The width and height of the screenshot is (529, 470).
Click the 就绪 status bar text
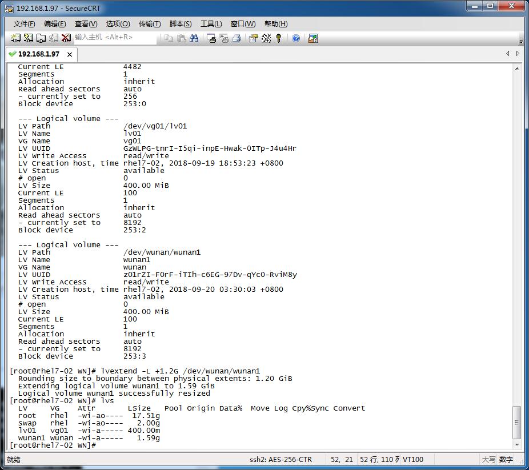14,460
